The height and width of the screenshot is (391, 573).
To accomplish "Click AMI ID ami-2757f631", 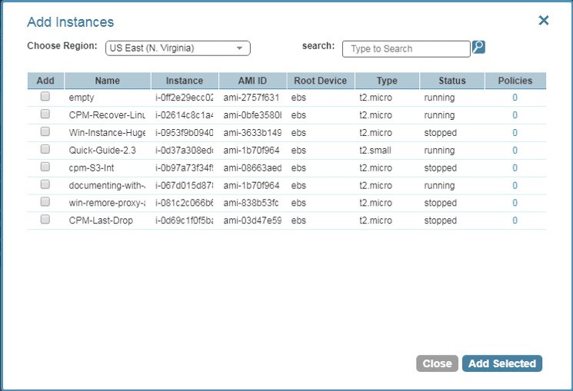I will coord(251,98).
